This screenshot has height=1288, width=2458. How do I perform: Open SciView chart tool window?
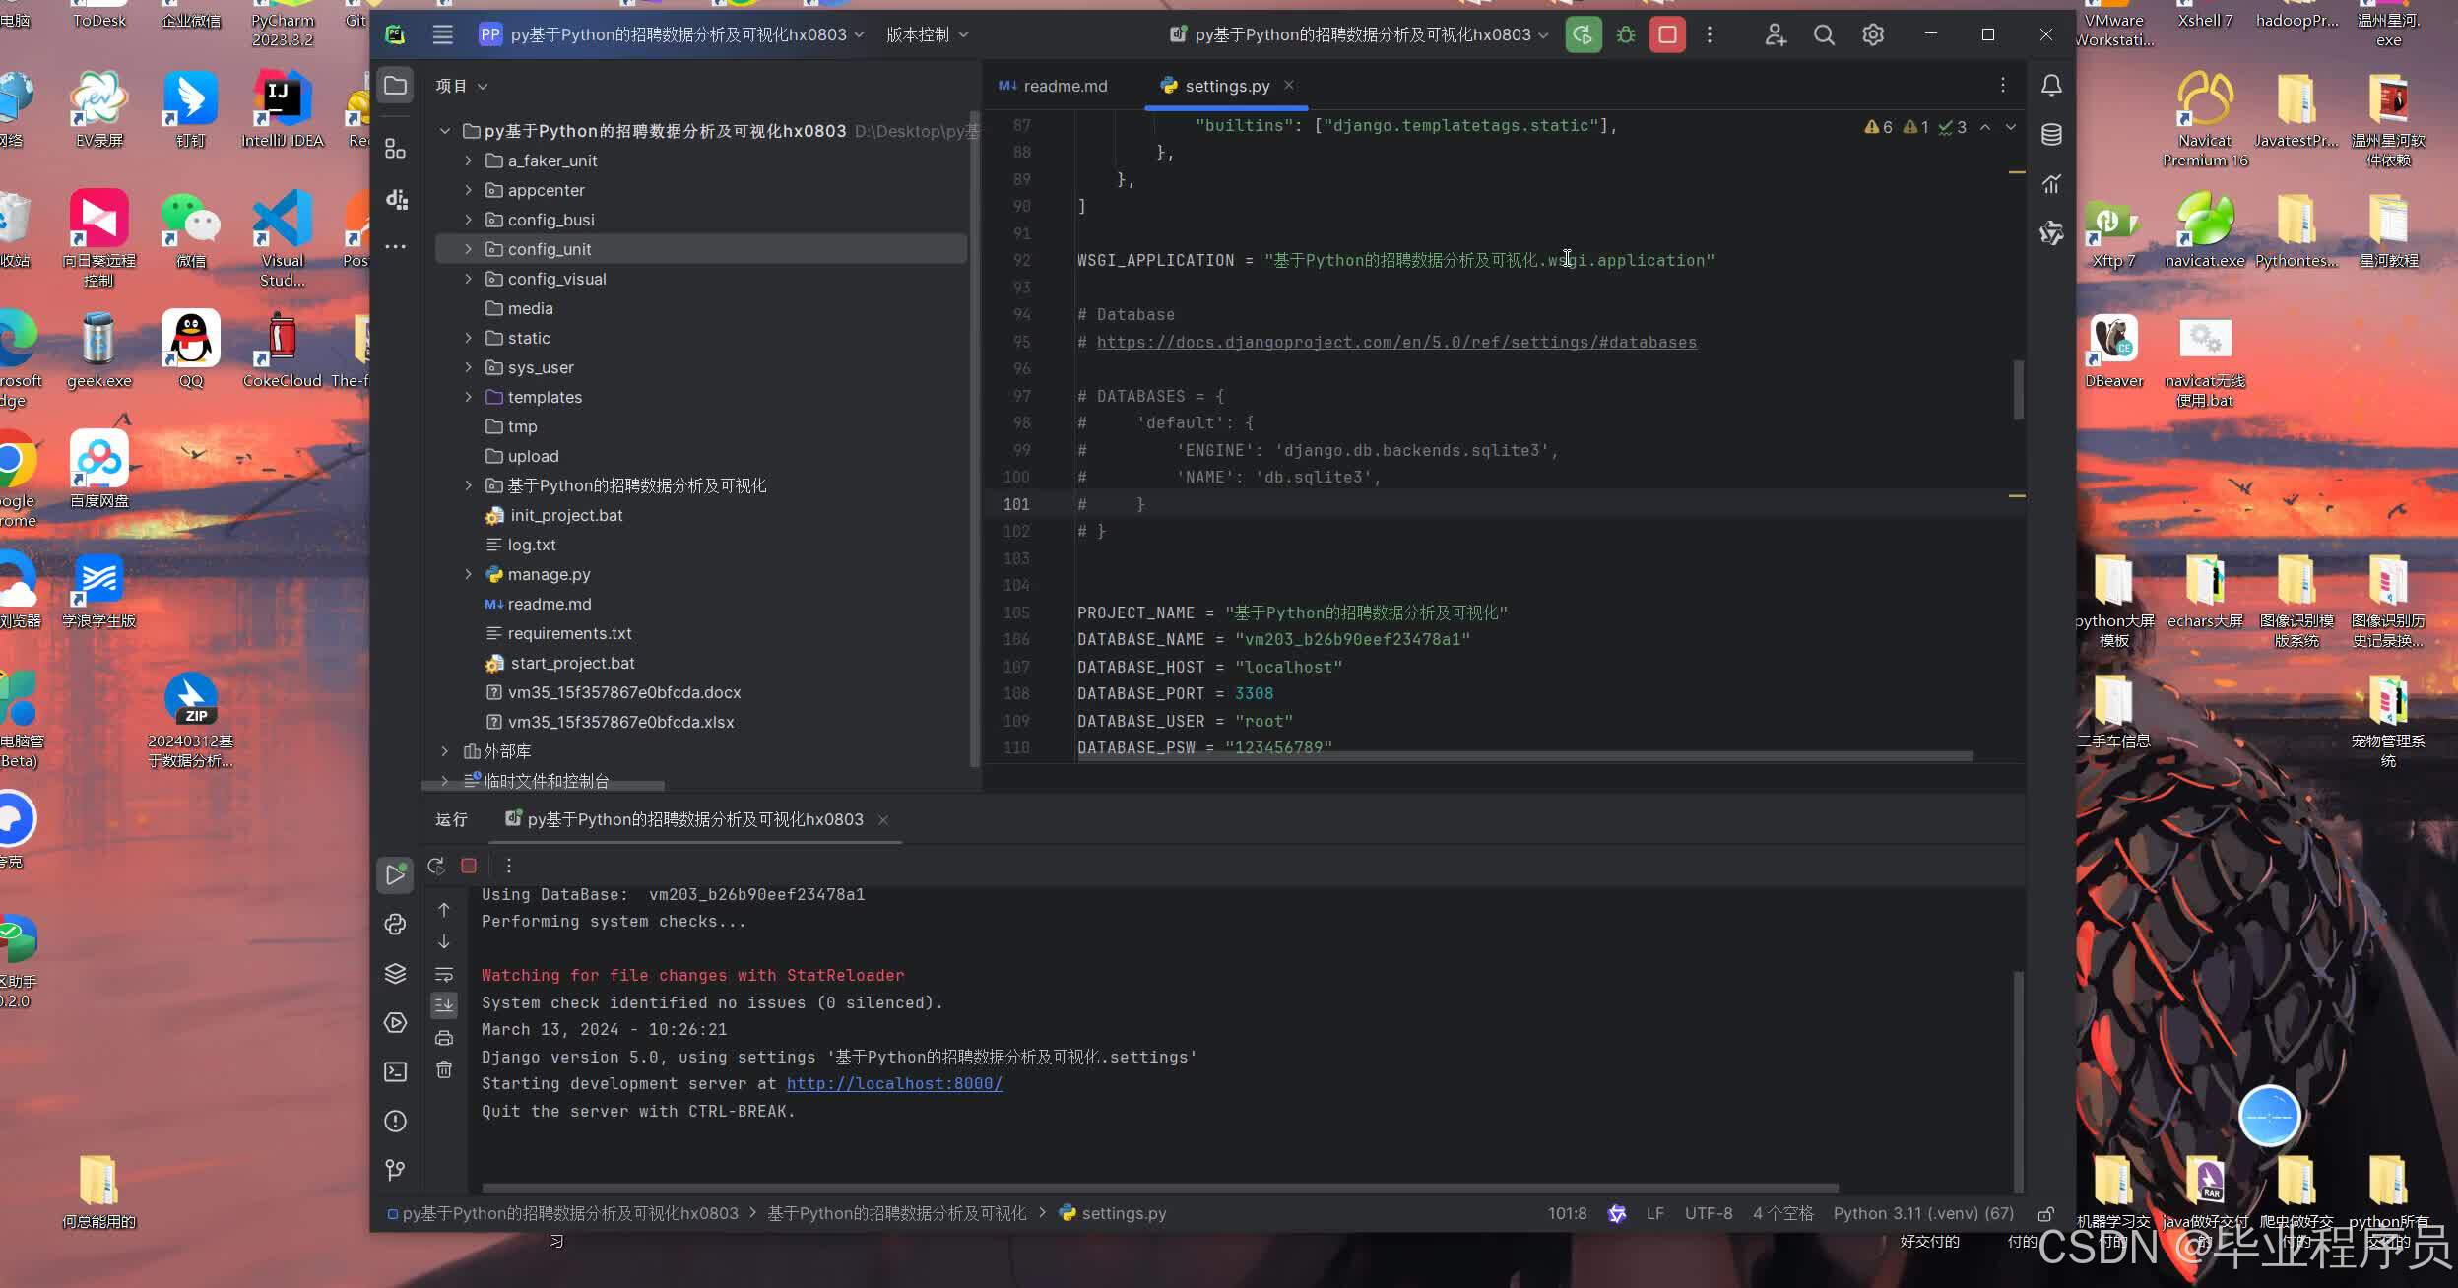point(2051,184)
